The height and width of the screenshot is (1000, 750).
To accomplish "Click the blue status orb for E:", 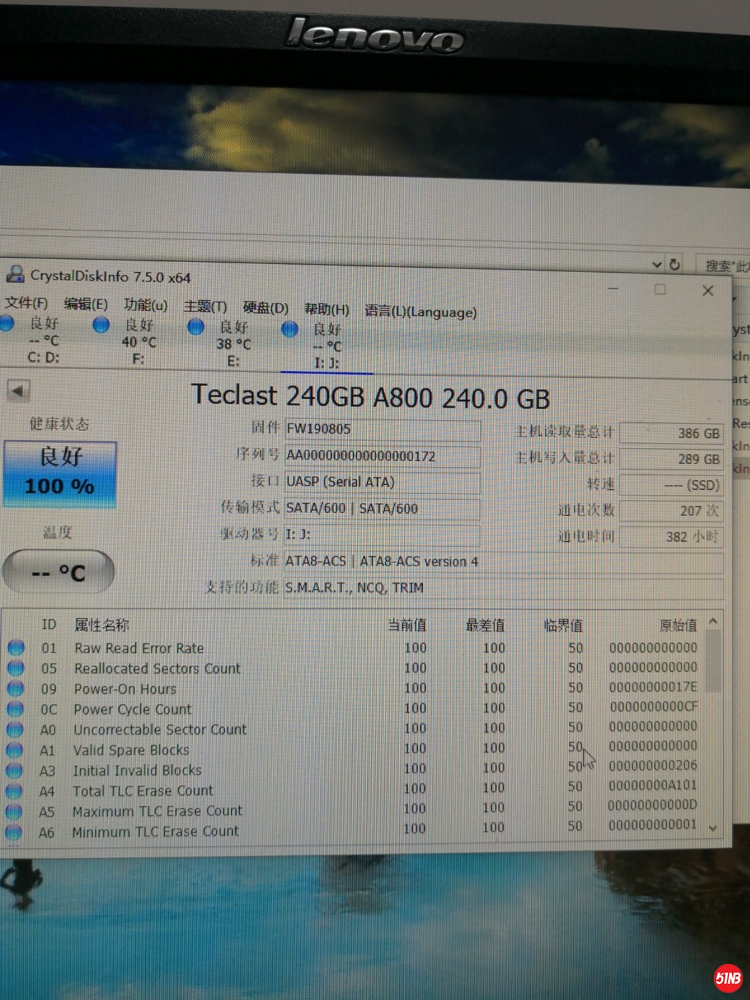I will coord(196,327).
